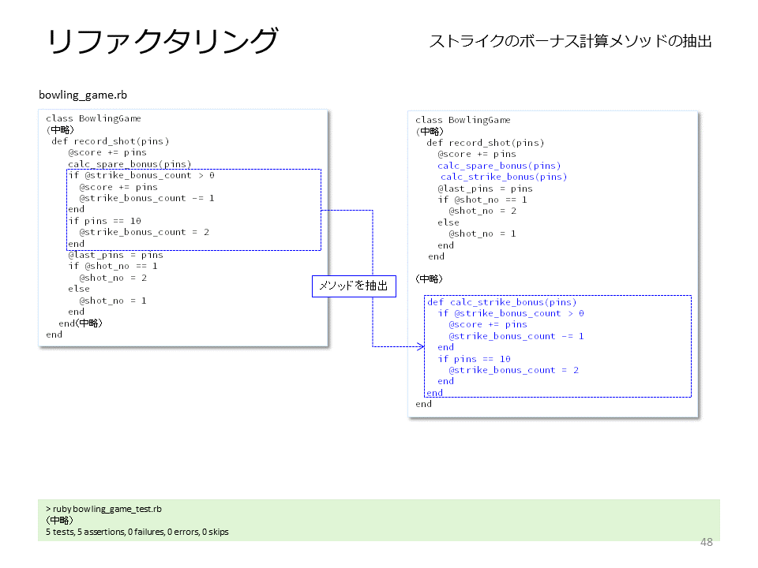758x568 pixels.
Task: Click the メソッドを抽出 label box
Action: (x=354, y=286)
